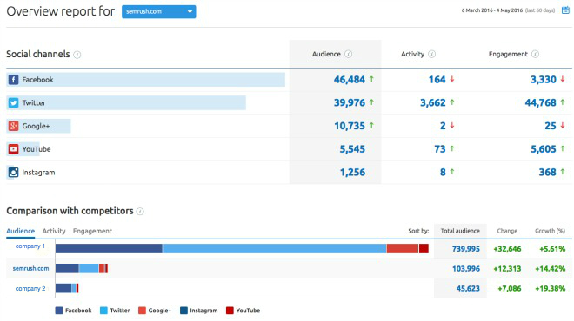
Task: Click the Facebook legend color swatch
Action: click(x=59, y=311)
